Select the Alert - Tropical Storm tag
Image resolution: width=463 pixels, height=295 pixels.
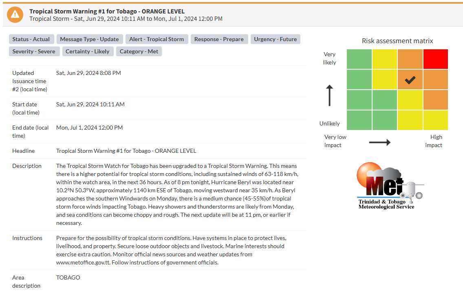pos(157,39)
